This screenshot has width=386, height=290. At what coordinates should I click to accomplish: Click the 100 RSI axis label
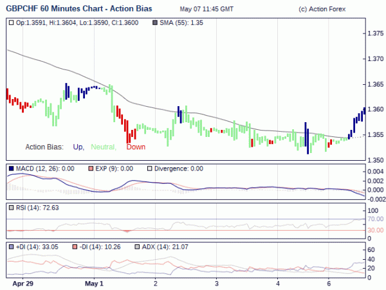click(372, 210)
